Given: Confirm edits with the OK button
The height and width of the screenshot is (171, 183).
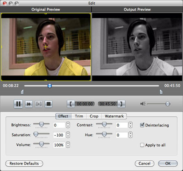Looking at the screenshot, I should click(x=168, y=163).
